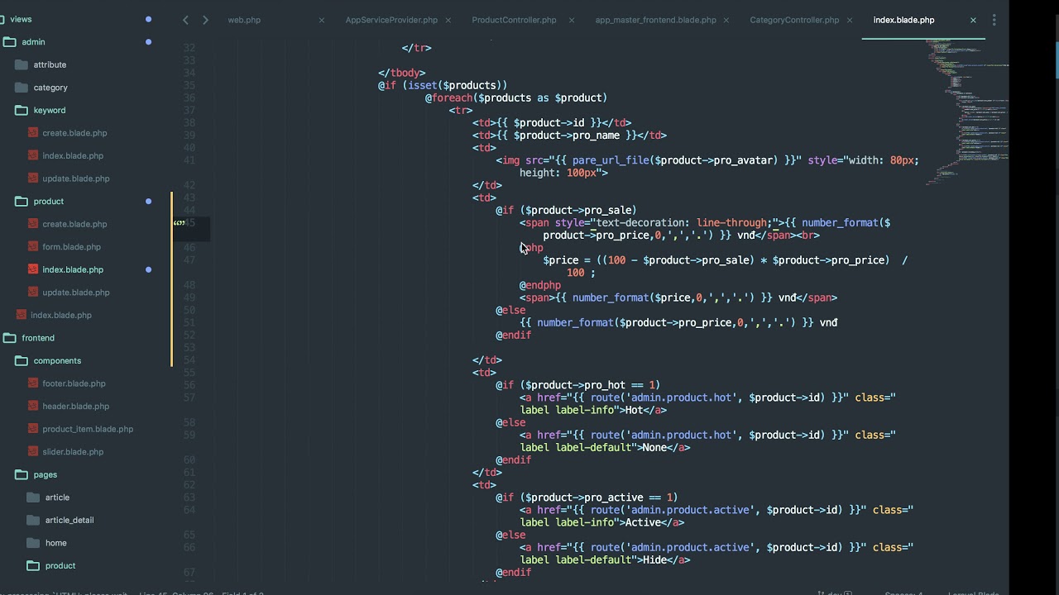Viewport: 1059px width, 595px height.
Task: Click the folder icon beside article_detail
Action: click(33, 521)
